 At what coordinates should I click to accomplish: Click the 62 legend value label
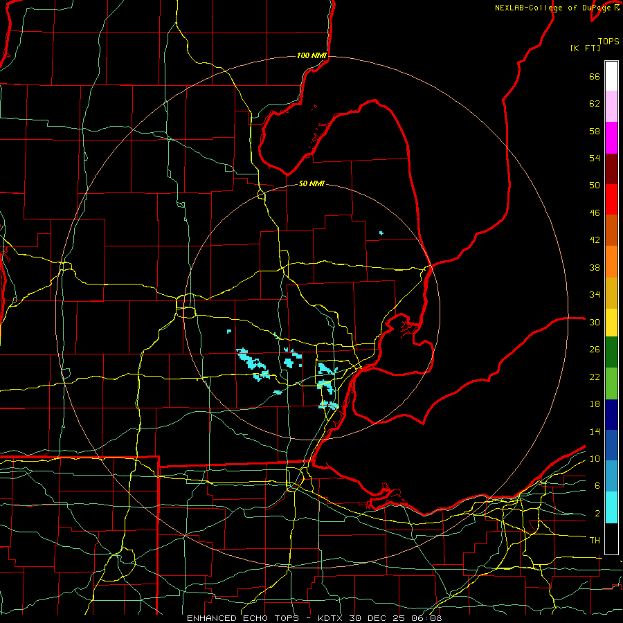pyautogui.click(x=595, y=104)
